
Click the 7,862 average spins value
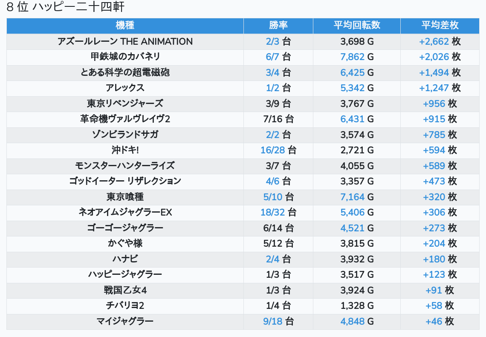pyautogui.click(x=353, y=57)
